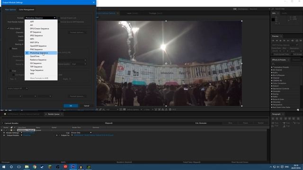Open the Log Errors Only dropdown

(x=81, y=133)
